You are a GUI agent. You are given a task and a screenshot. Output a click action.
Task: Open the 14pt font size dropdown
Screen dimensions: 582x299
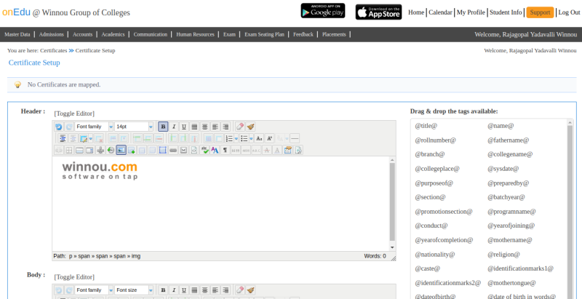135,127
